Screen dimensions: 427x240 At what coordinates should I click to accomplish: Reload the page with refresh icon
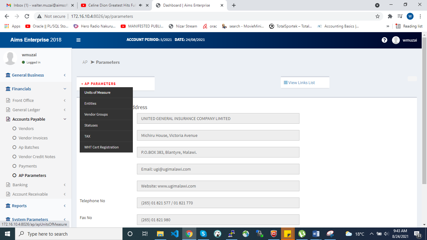(27, 16)
